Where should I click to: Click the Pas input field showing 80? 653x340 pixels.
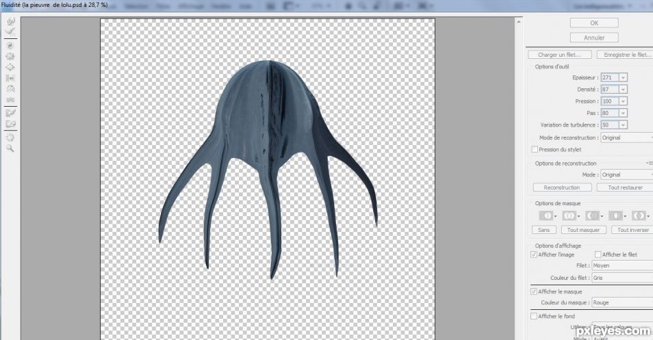pyautogui.click(x=610, y=113)
